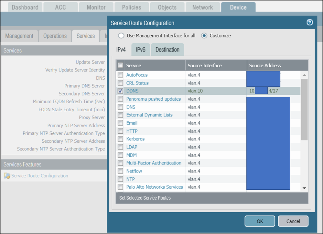Open the ACC main tab
Viewport: 323px width, 234px height.
(x=60, y=7)
